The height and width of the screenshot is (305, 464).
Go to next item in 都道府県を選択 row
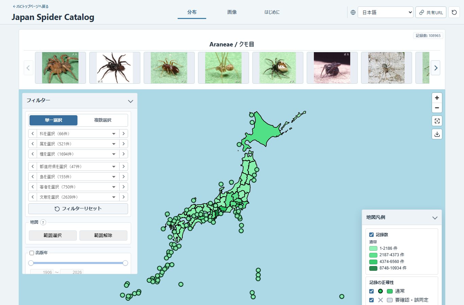coord(124,167)
